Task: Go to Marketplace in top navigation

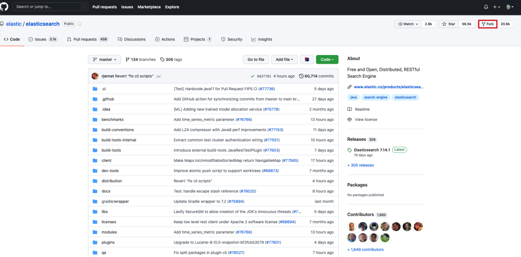Action: coord(150,7)
